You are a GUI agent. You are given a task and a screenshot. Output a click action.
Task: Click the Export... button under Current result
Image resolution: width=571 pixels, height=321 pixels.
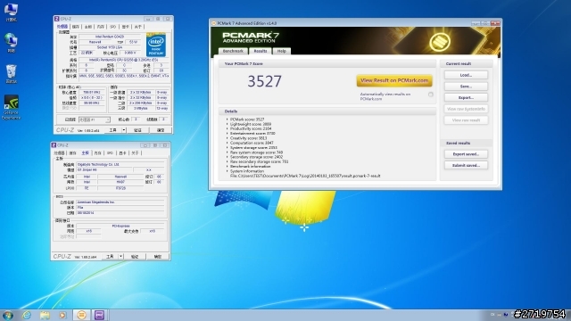466,97
